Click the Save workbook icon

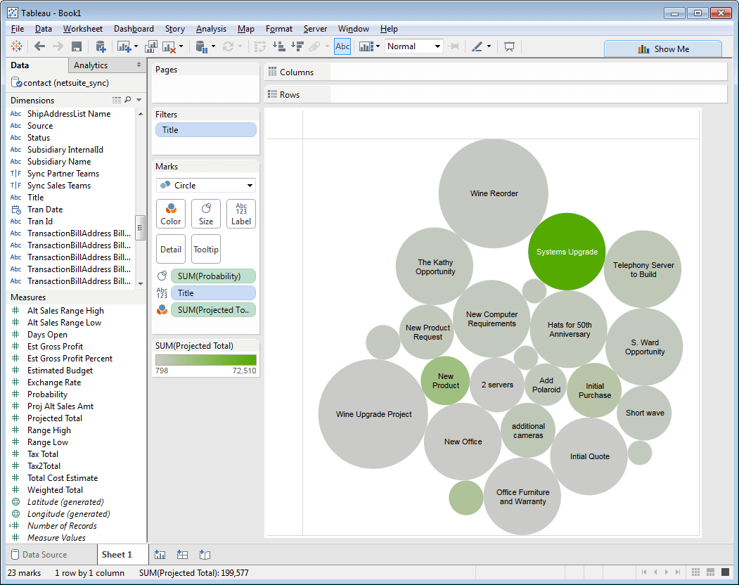tap(77, 46)
